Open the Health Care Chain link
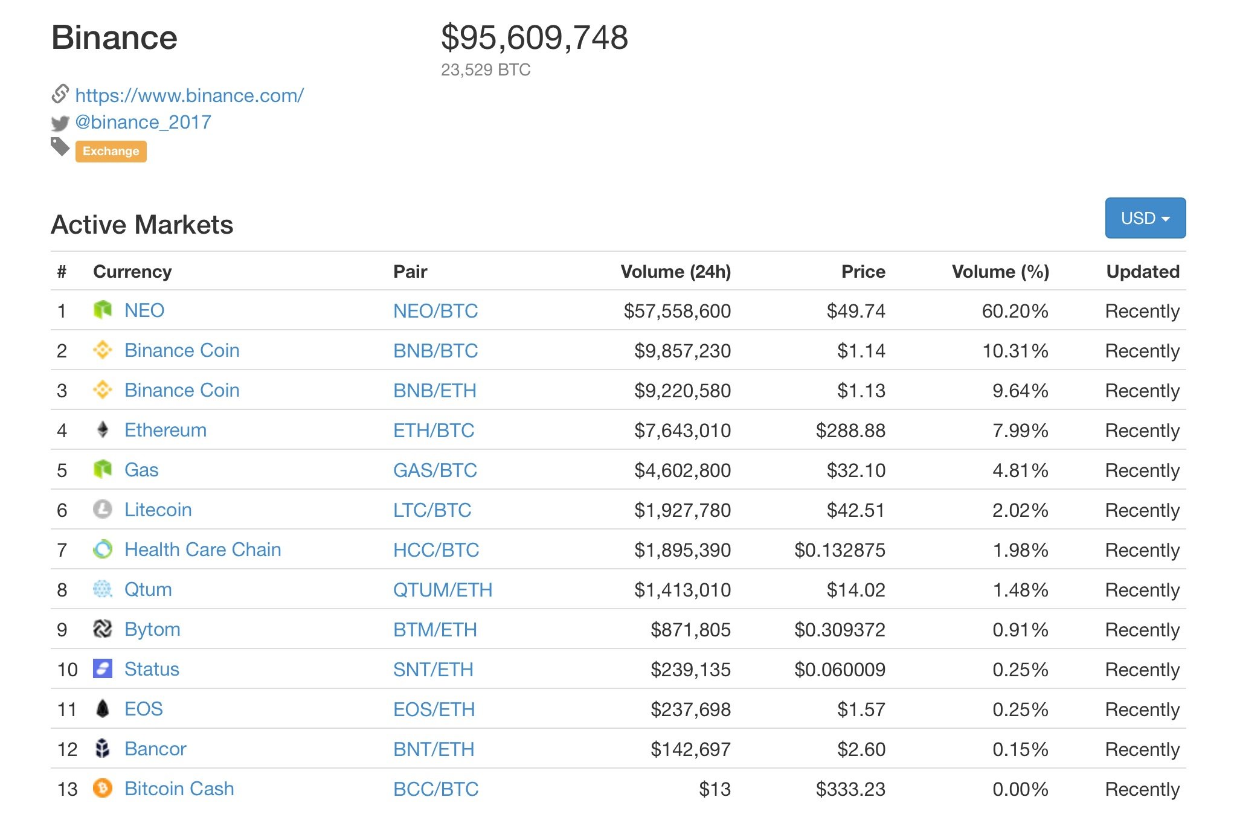The height and width of the screenshot is (829, 1237). click(x=203, y=549)
